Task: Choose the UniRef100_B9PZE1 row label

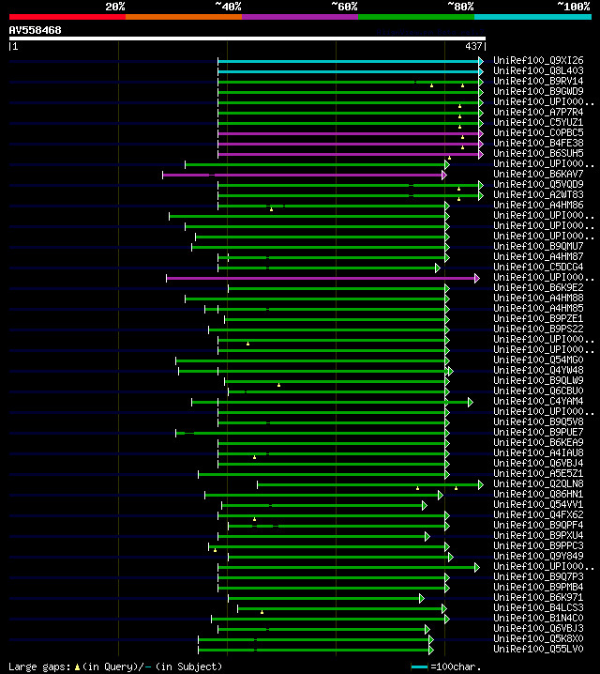Action: (538, 318)
